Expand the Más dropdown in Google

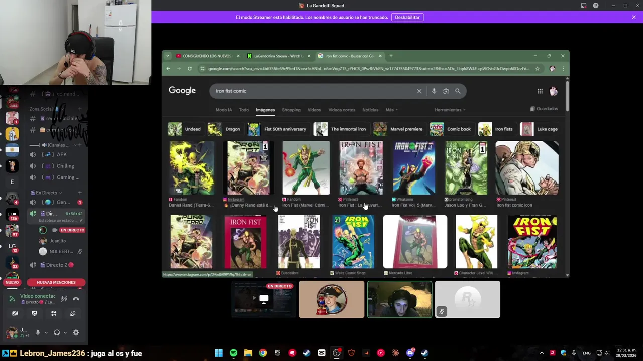[x=391, y=110]
